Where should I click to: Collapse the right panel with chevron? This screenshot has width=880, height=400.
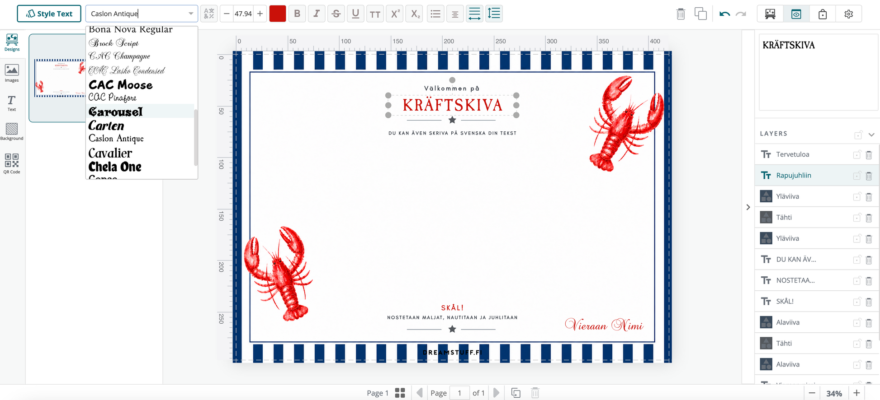748,207
